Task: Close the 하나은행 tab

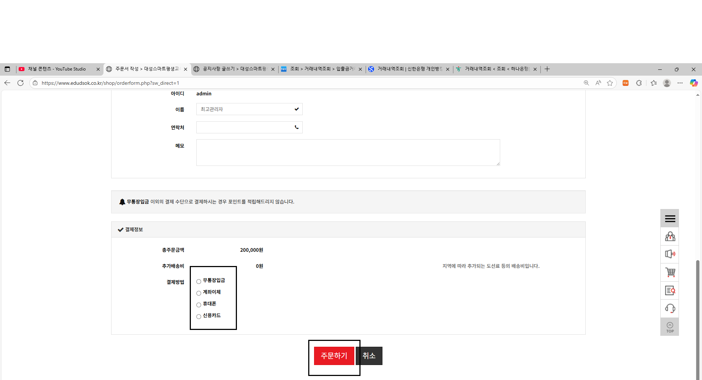Action: click(x=535, y=69)
